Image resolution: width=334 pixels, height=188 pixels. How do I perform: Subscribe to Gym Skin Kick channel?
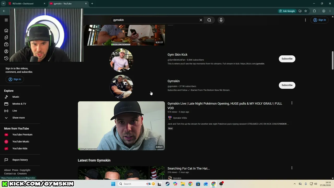click(x=287, y=59)
